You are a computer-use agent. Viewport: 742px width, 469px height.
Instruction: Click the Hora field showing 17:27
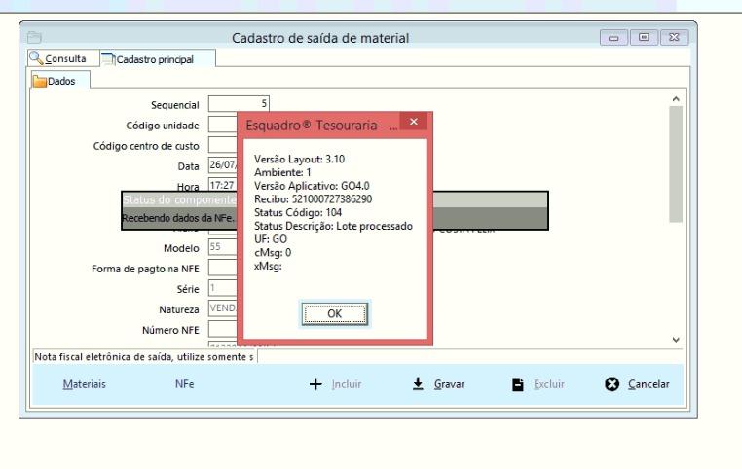(223, 185)
